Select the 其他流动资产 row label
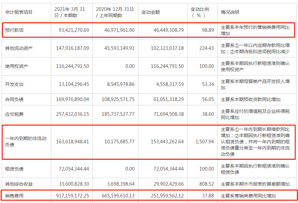This screenshot has height=203, width=298. [19, 48]
